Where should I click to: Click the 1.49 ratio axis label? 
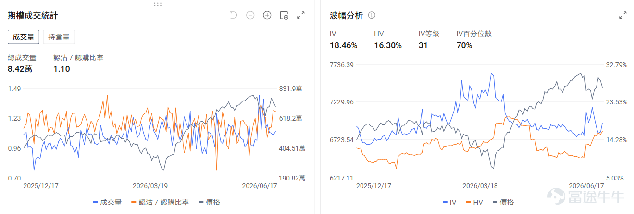14,89
